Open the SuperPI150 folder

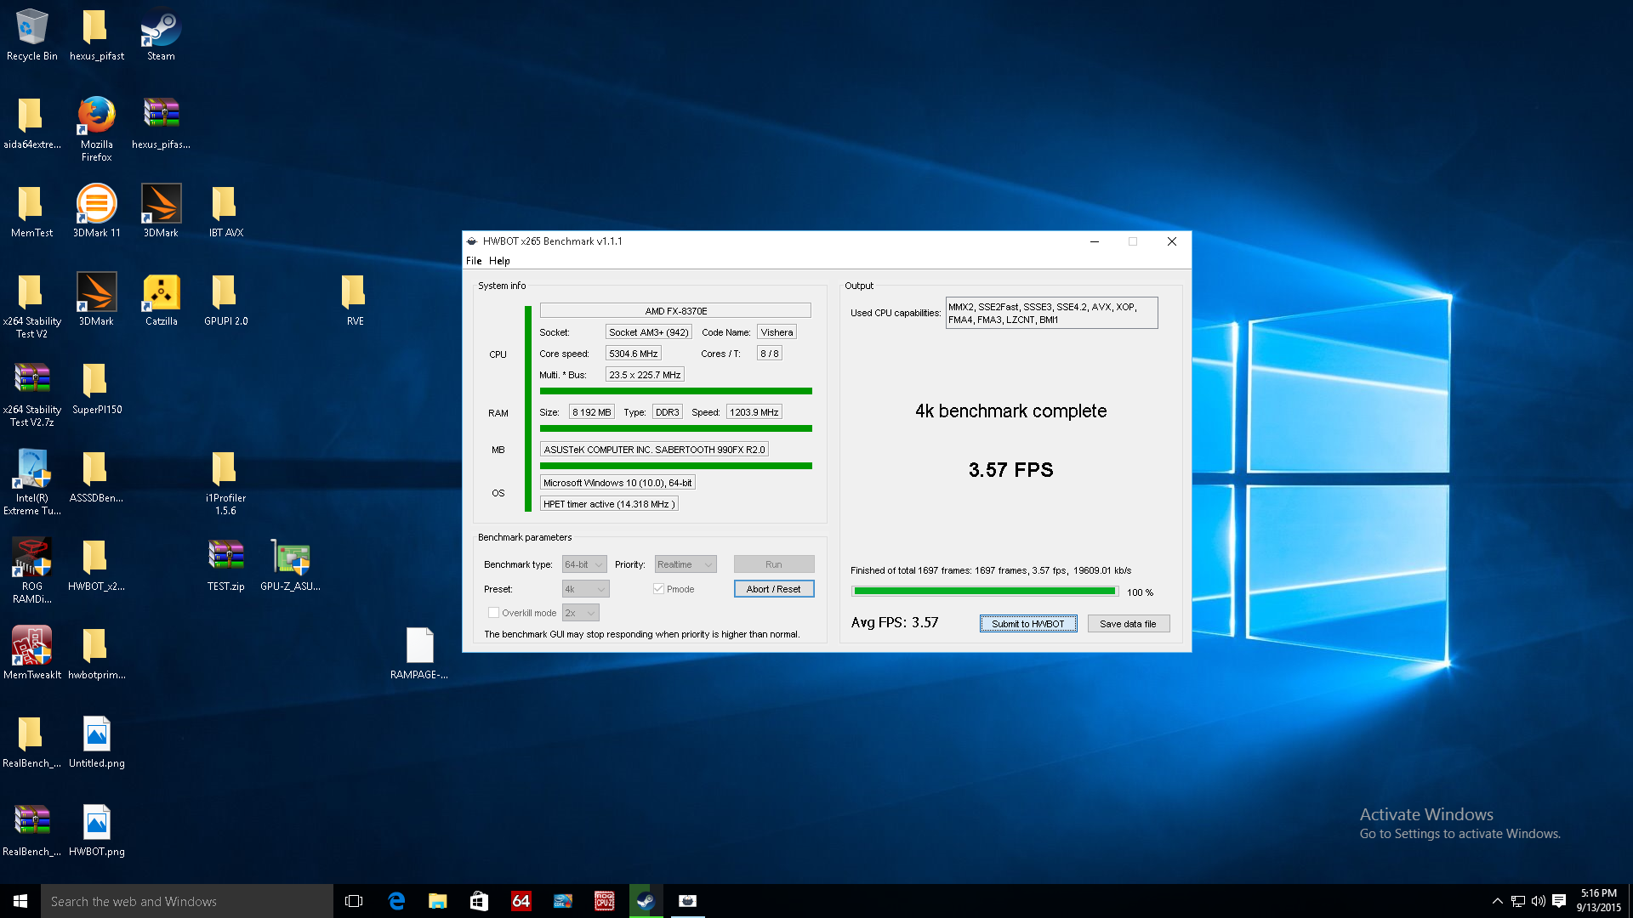(x=96, y=388)
